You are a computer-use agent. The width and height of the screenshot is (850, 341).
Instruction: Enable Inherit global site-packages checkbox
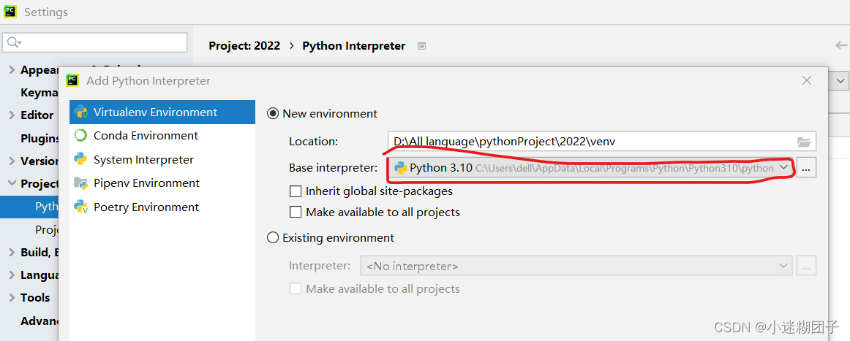click(x=296, y=191)
